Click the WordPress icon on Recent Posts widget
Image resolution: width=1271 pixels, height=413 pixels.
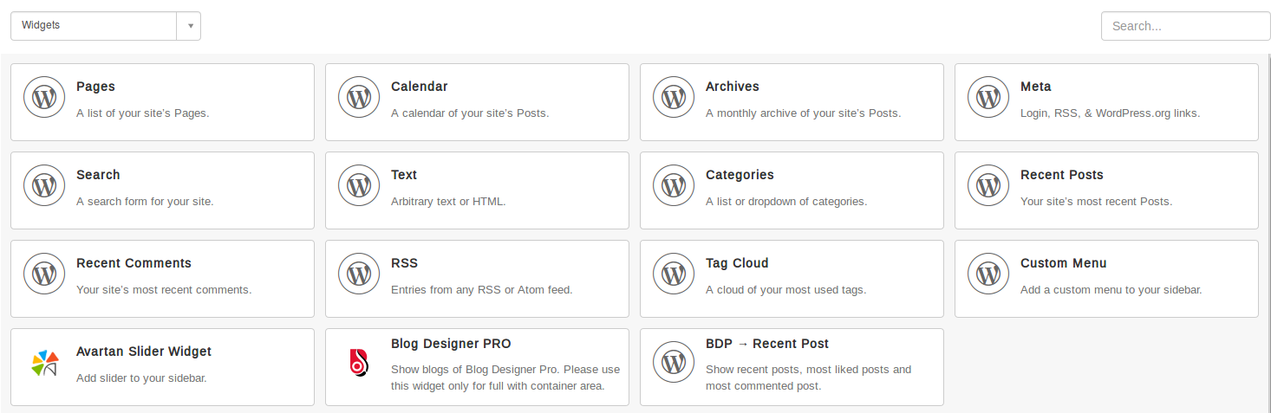click(x=988, y=185)
